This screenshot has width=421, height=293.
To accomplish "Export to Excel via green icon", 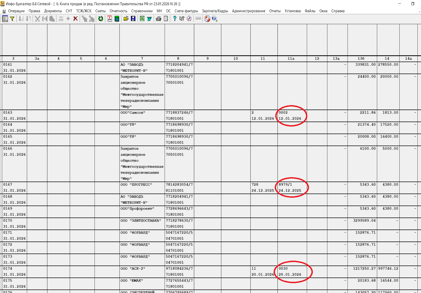I will point(142,19).
